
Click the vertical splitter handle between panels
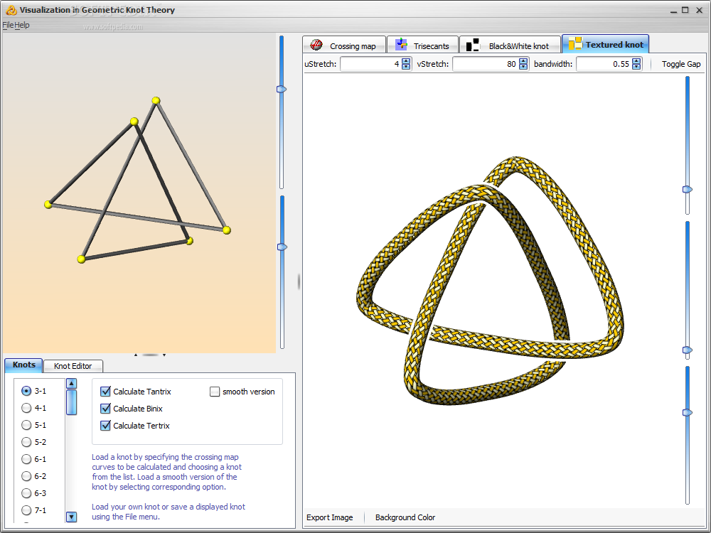click(x=299, y=282)
